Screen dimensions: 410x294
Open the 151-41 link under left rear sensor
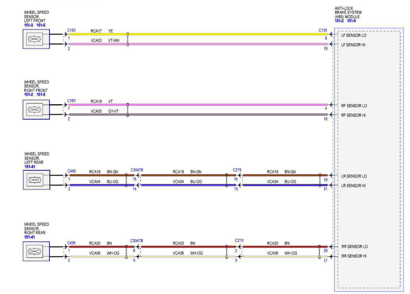point(30,167)
